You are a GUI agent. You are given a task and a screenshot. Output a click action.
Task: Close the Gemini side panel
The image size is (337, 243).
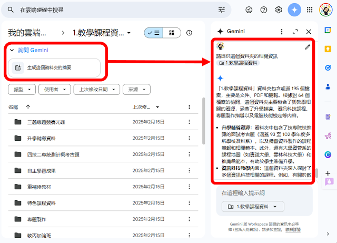309,32
